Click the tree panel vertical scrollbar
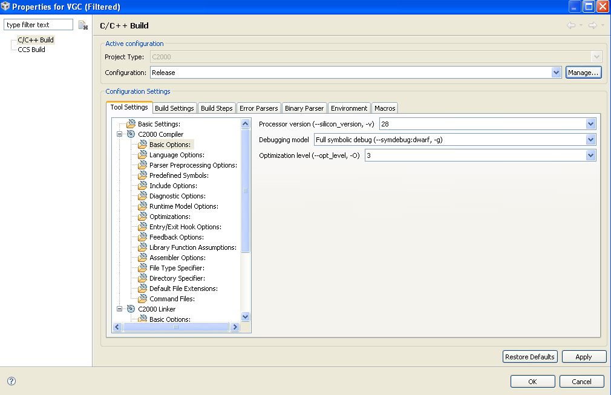611x395 pixels. click(245, 191)
